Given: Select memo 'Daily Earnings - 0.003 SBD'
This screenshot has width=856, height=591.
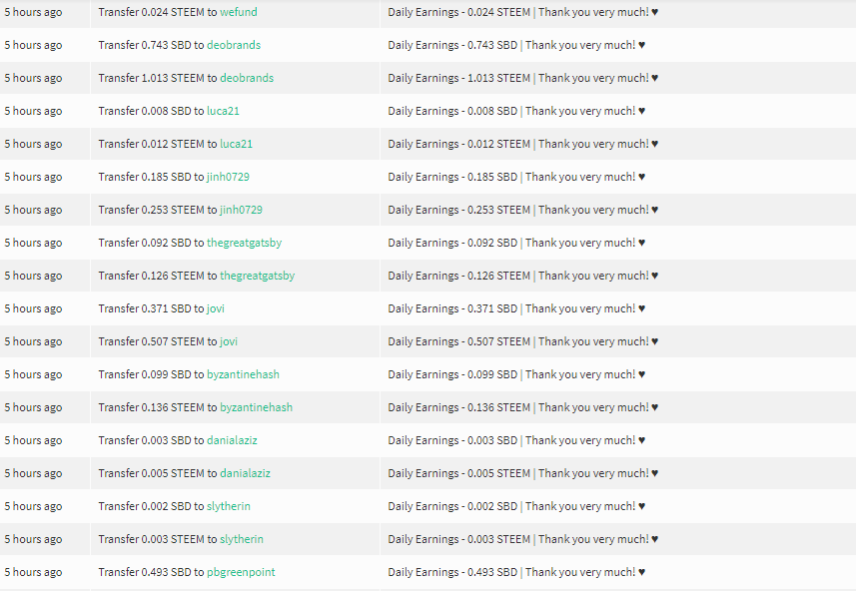Looking at the screenshot, I should [452, 440].
